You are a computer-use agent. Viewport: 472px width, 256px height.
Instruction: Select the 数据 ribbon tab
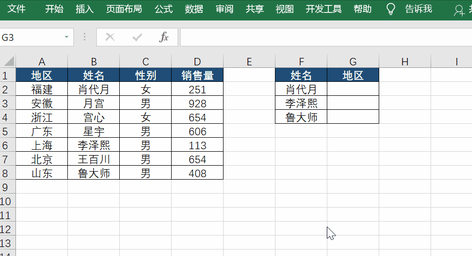click(x=194, y=9)
